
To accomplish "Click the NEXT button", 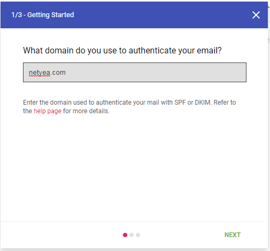I will [233, 235].
